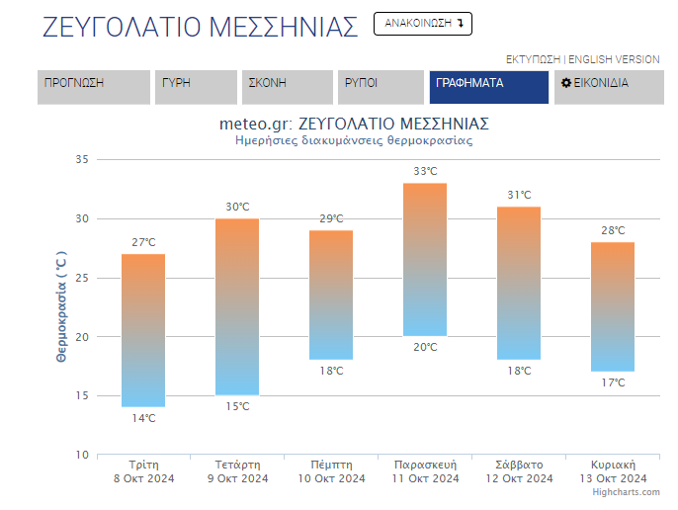Click the Τετάρτη 9 Οκτ 2024 axis label
Viewport: 678px width, 510px height.
tap(237, 471)
